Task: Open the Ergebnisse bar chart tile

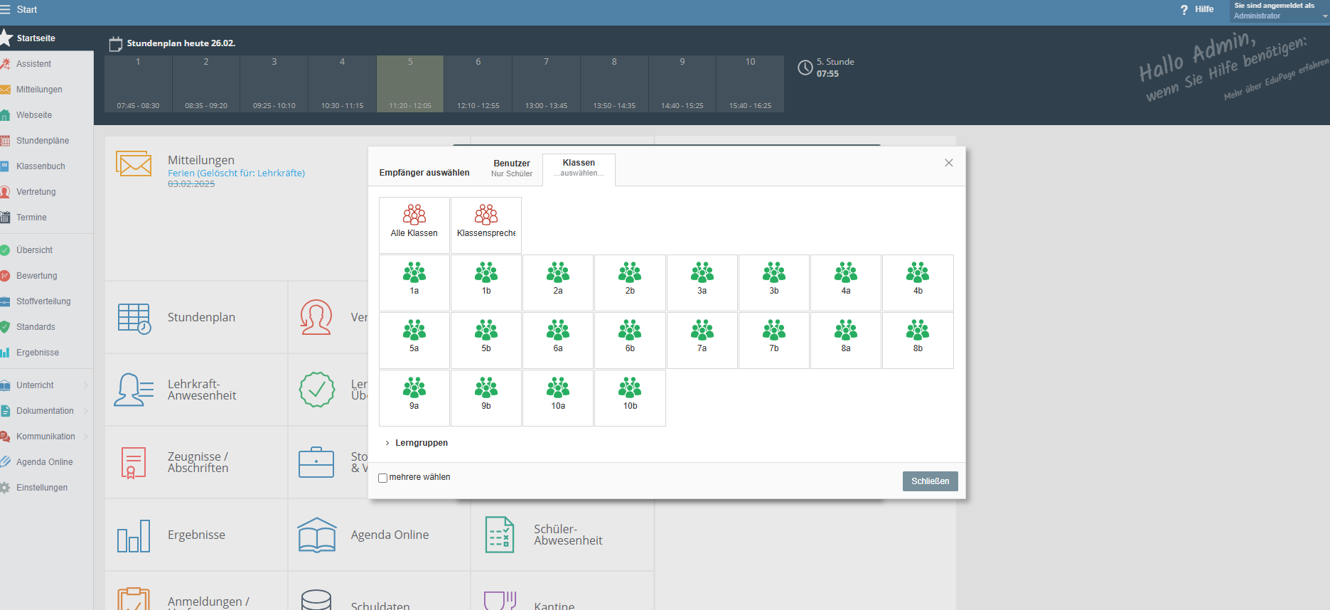Action: click(134, 535)
